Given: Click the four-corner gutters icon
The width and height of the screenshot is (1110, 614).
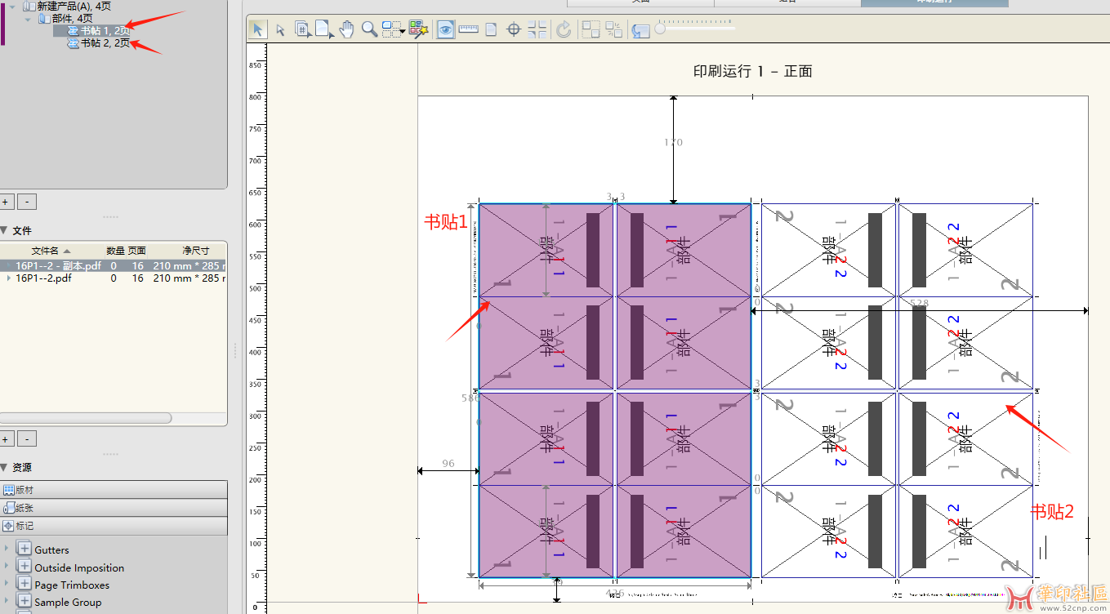Looking at the screenshot, I should [537, 30].
